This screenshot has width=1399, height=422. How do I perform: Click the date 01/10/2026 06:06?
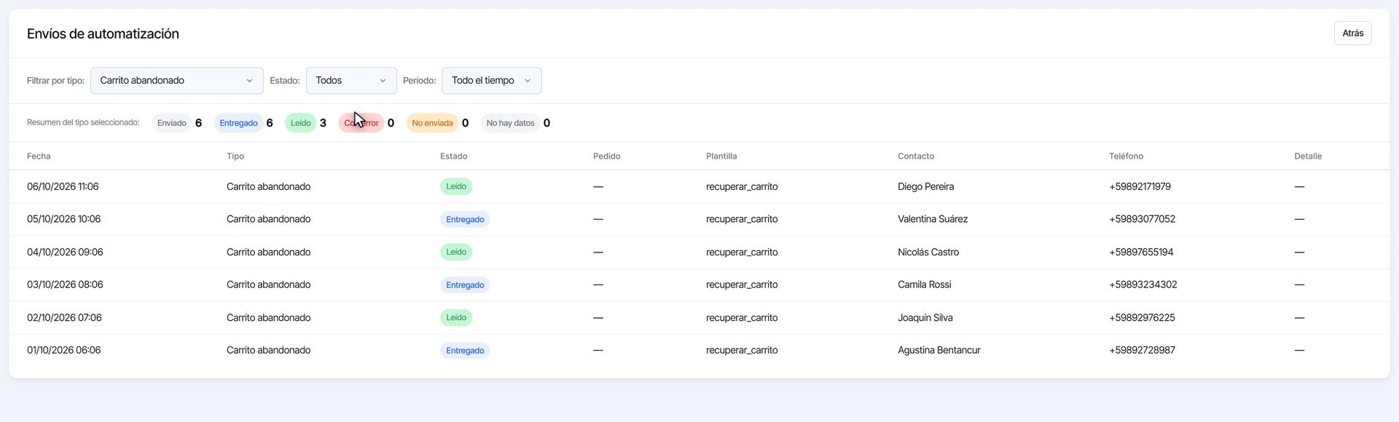click(x=64, y=350)
